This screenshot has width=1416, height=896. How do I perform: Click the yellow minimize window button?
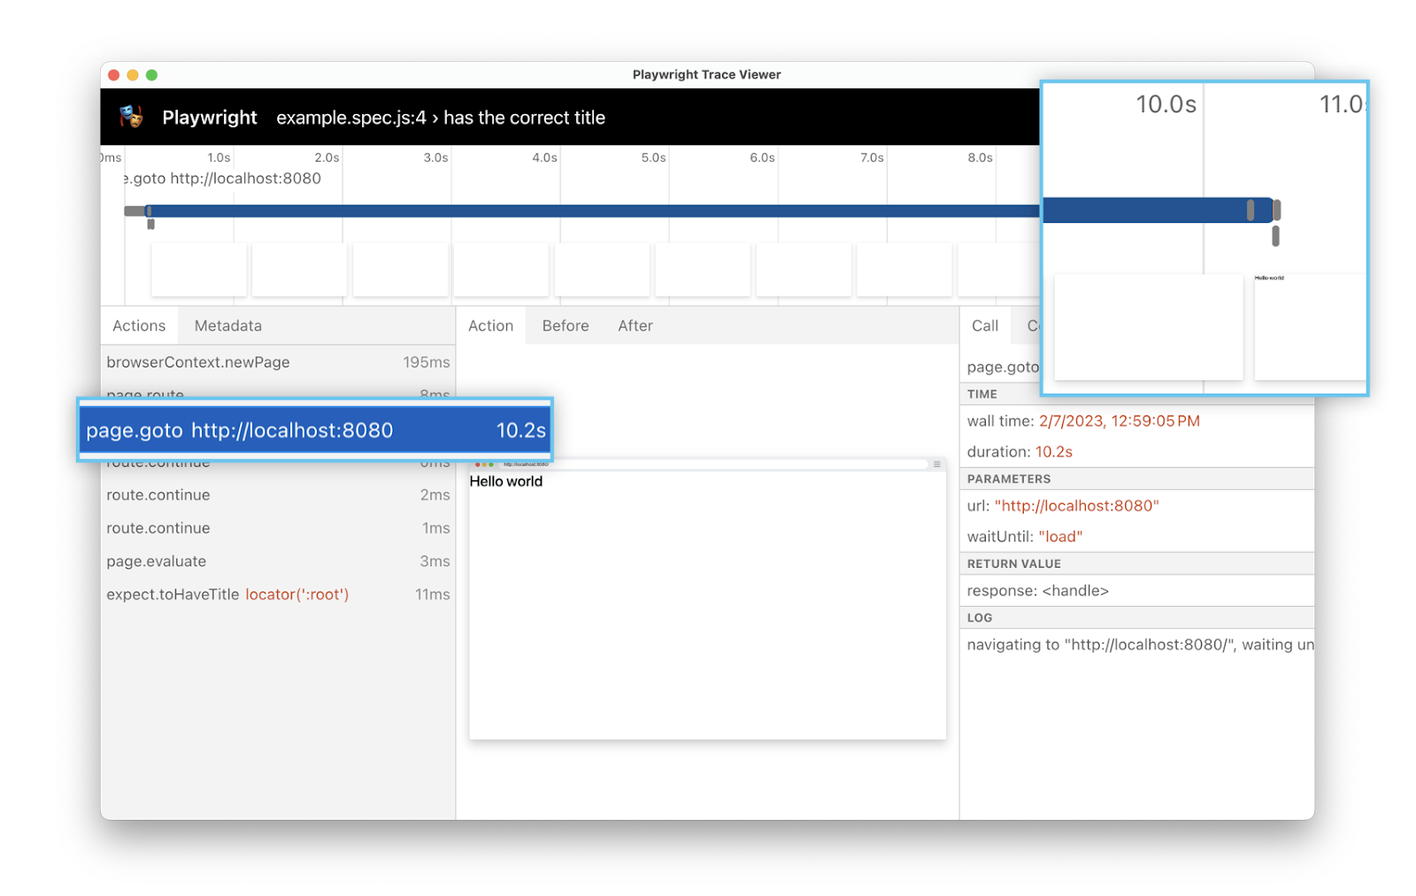click(133, 75)
